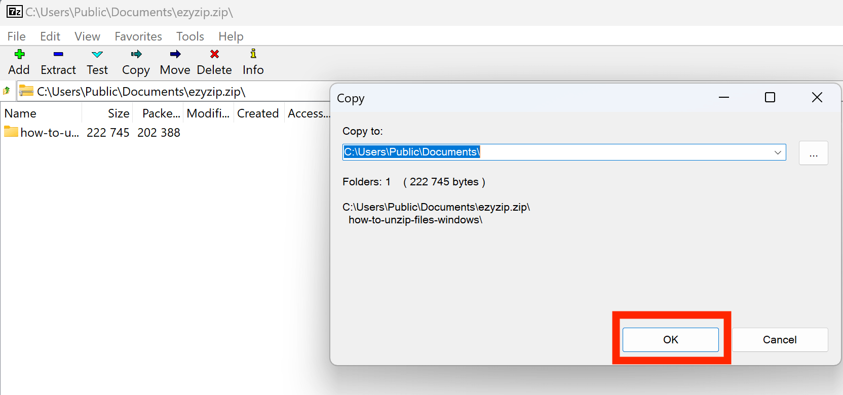Sort by the Modified column header
The height and width of the screenshot is (395, 843).
pyautogui.click(x=208, y=113)
